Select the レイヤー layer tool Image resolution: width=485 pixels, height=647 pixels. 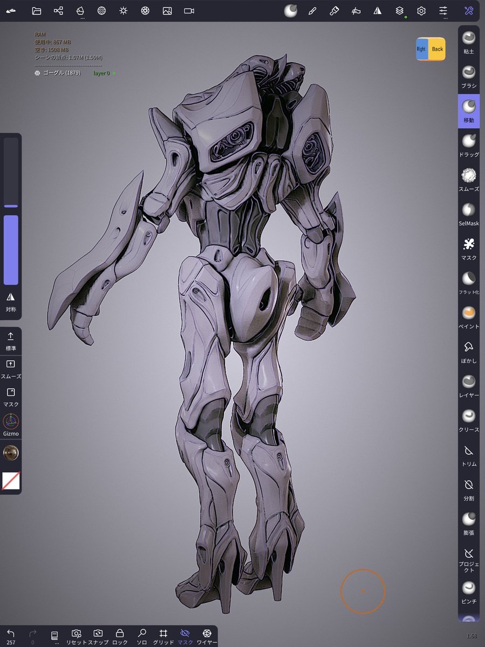(469, 387)
